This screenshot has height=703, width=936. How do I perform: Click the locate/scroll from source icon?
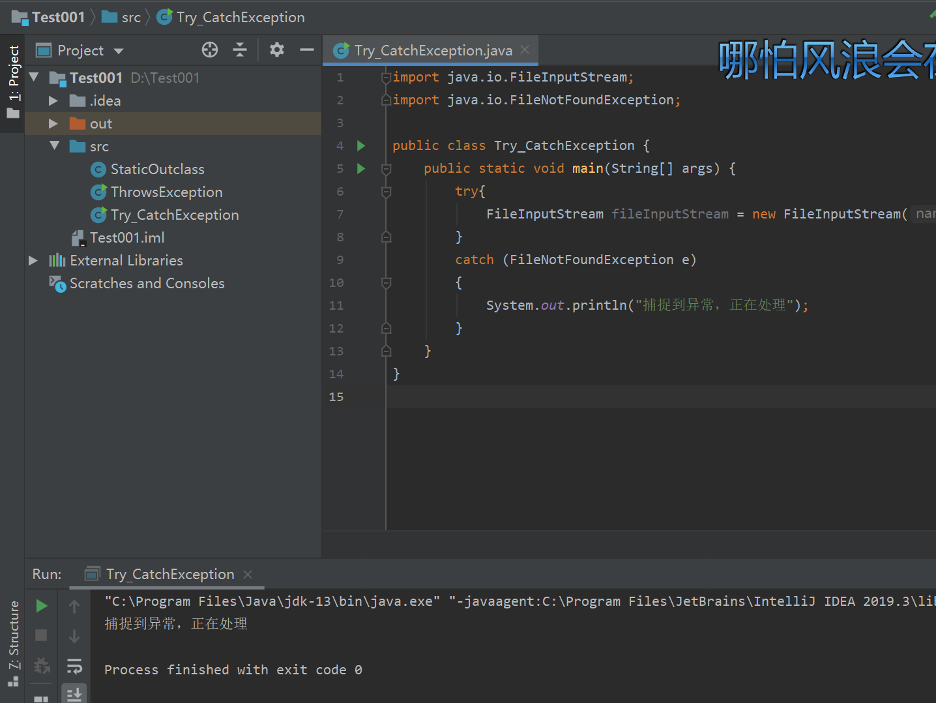pyautogui.click(x=210, y=50)
